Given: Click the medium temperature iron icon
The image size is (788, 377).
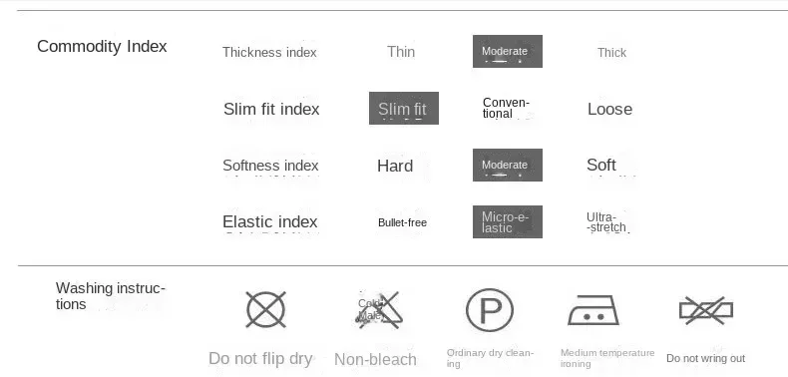Looking at the screenshot, I should (593, 310).
